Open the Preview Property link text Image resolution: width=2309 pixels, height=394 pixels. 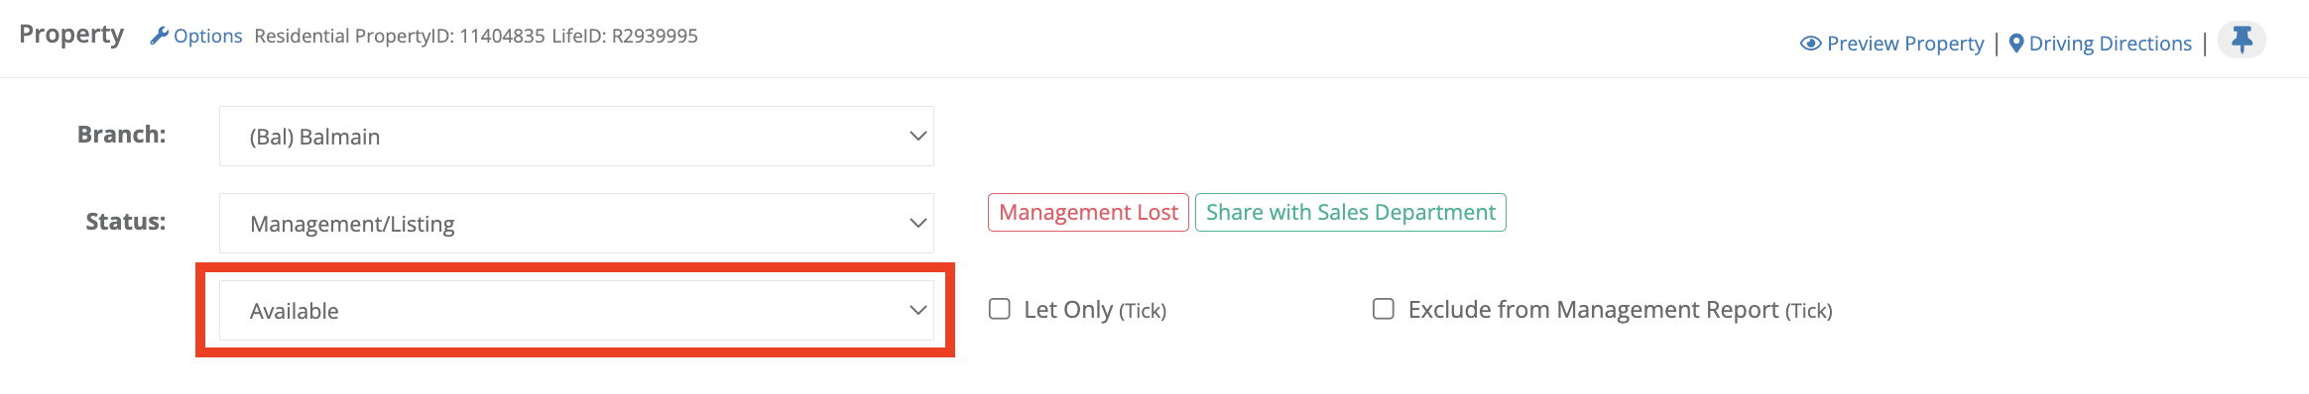(x=1905, y=44)
